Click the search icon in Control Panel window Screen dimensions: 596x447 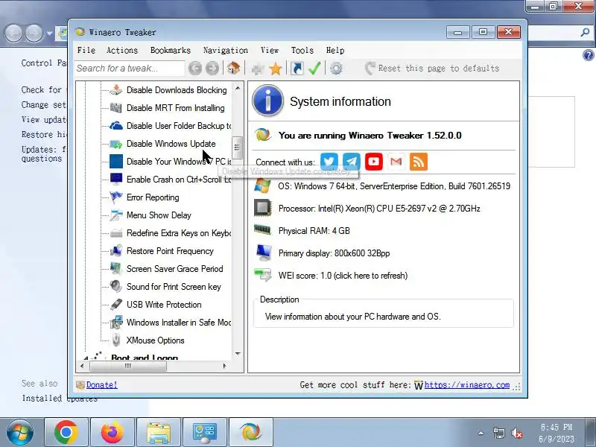click(585, 33)
